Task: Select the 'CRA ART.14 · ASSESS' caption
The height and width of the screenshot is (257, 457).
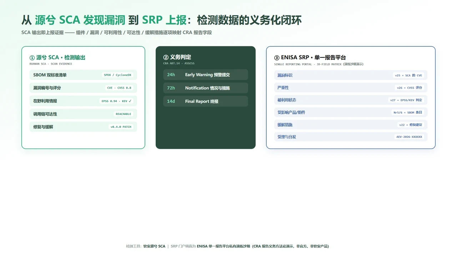Action: 179,64
